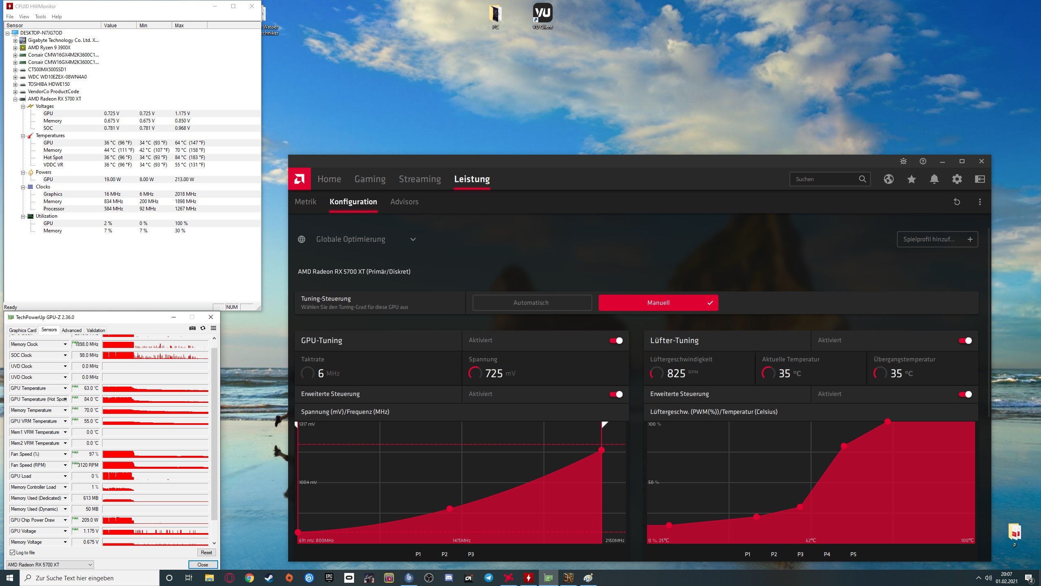This screenshot has width=1041, height=586.
Task: Disable the GPU-Tuning toggle
Action: coord(616,341)
